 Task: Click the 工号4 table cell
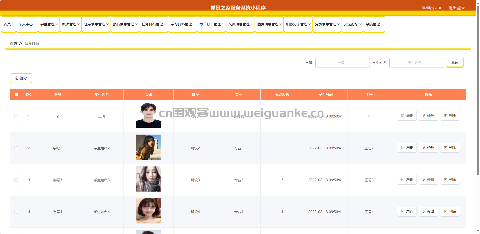coord(369,212)
